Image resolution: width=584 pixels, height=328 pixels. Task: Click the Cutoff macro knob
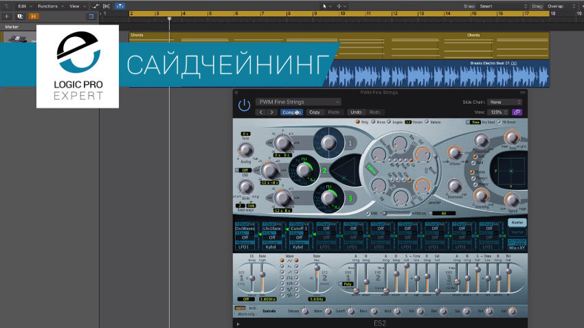click(x=351, y=312)
